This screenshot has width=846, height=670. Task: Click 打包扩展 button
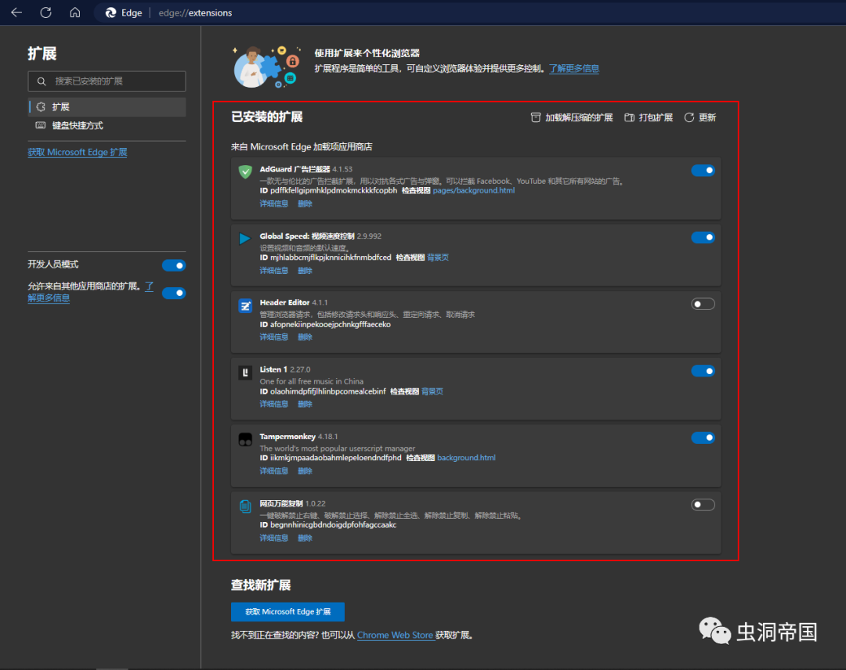649,117
